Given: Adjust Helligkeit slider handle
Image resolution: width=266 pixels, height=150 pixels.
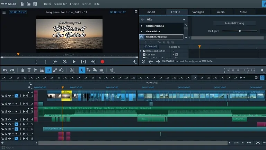Looking at the screenshot, I should tap(240, 31).
